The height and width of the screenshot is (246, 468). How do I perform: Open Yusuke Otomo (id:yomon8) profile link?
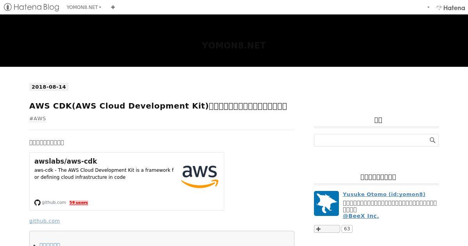coord(384,194)
